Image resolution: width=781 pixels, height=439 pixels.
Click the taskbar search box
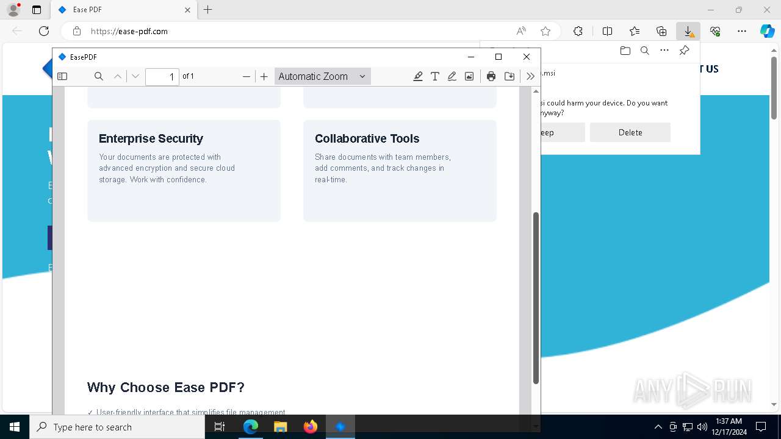tap(117, 427)
